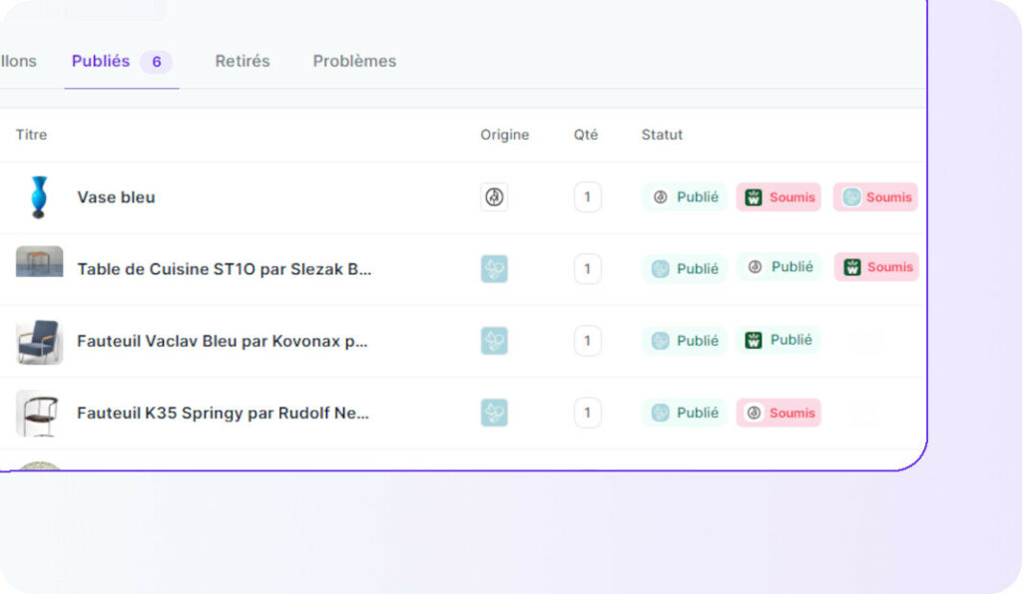Click the Vase bleu origin icon
Image resolution: width=1022 pixels, height=594 pixels.
click(x=494, y=197)
